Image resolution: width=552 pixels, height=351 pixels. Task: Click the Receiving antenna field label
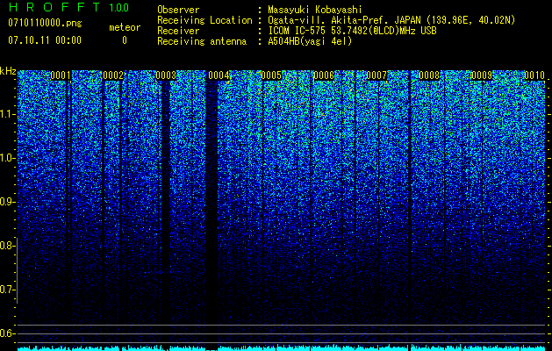pos(202,41)
